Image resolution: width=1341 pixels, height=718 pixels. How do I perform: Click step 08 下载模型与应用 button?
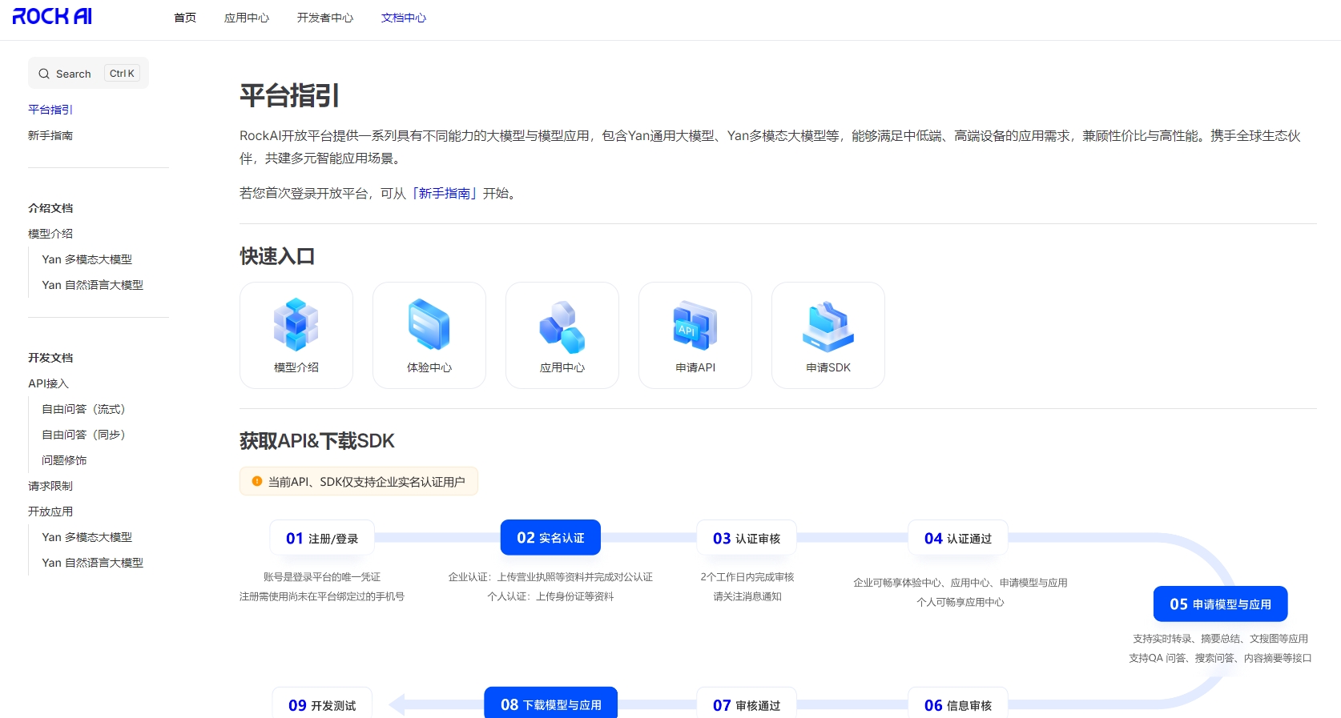tap(551, 704)
